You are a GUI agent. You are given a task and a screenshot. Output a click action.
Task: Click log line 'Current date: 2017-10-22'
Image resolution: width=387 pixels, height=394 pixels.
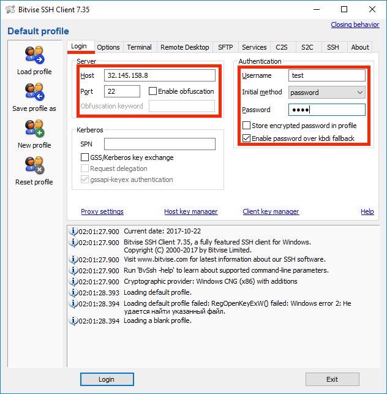(x=162, y=231)
